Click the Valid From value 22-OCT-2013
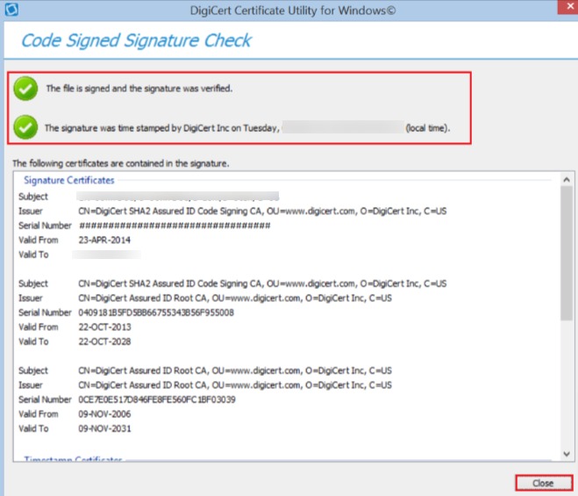Viewport: 578px width, 496px height. pos(104,327)
